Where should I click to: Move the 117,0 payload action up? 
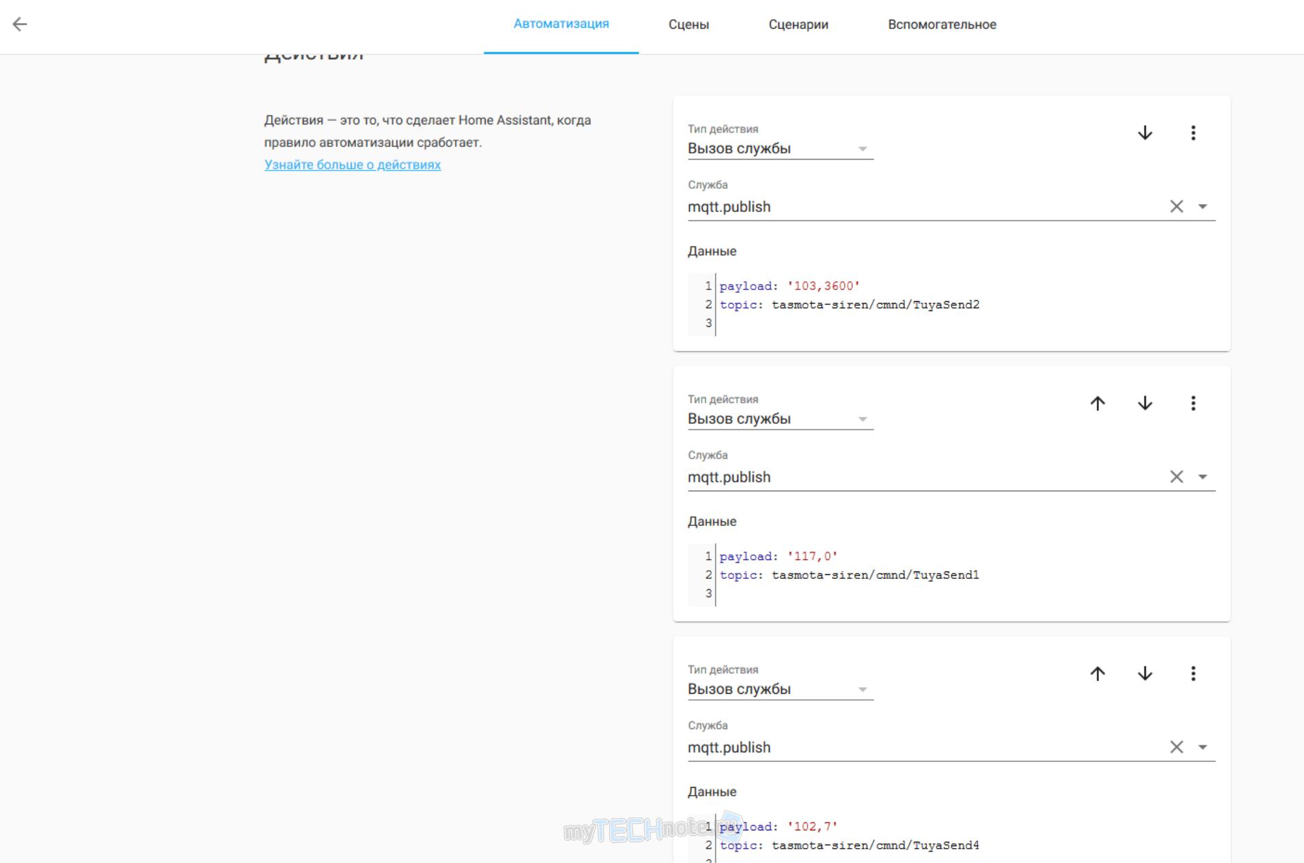coord(1098,403)
